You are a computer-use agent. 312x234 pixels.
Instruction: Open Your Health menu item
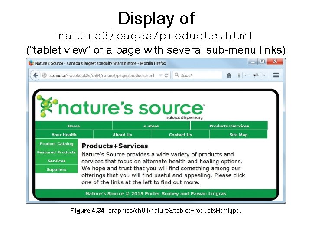point(64,134)
